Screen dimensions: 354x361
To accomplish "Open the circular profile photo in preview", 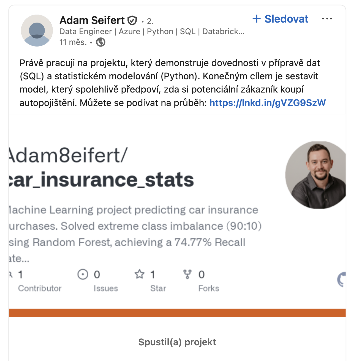I will tap(315, 175).
